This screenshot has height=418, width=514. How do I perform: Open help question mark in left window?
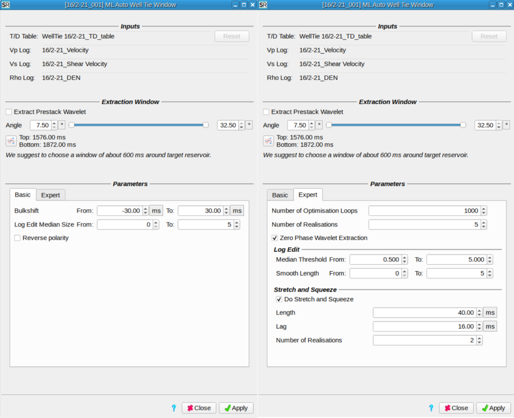[174, 408]
